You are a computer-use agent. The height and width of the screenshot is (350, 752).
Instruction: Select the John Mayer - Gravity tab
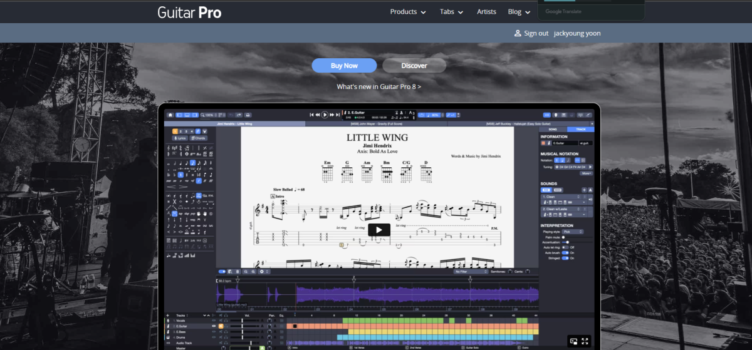pyautogui.click(x=375, y=124)
